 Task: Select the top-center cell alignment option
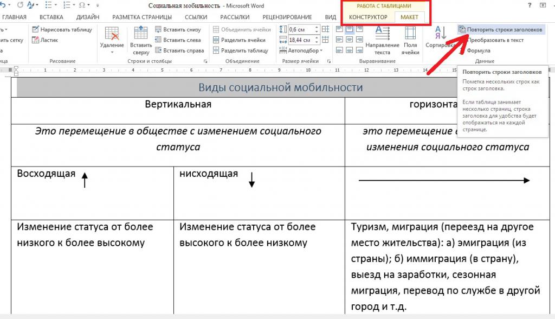tap(350, 29)
